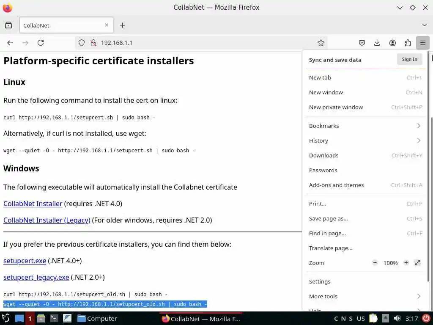Click the curl setupcert_old.sh command
This screenshot has width=433, height=325.
click(85, 295)
